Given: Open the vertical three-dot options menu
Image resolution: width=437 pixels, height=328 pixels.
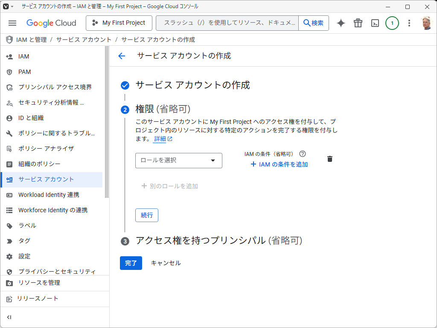Looking at the screenshot, I should [409, 23].
